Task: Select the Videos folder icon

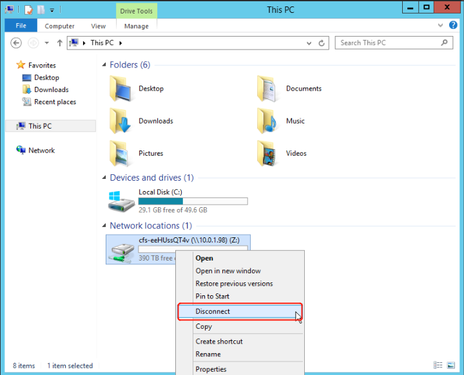Action: (x=267, y=154)
